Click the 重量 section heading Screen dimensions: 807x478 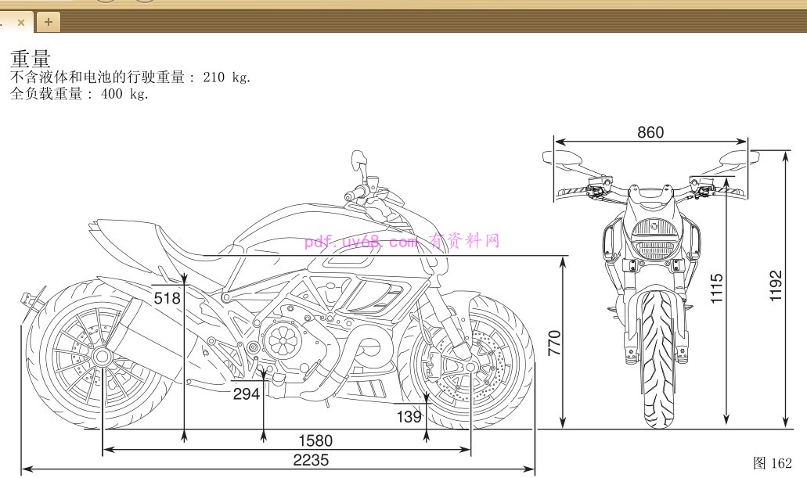(31, 59)
